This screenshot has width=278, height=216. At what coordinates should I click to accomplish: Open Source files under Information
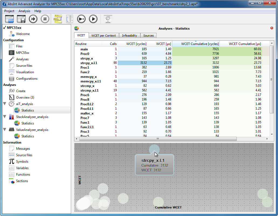[x=24, y=155]
